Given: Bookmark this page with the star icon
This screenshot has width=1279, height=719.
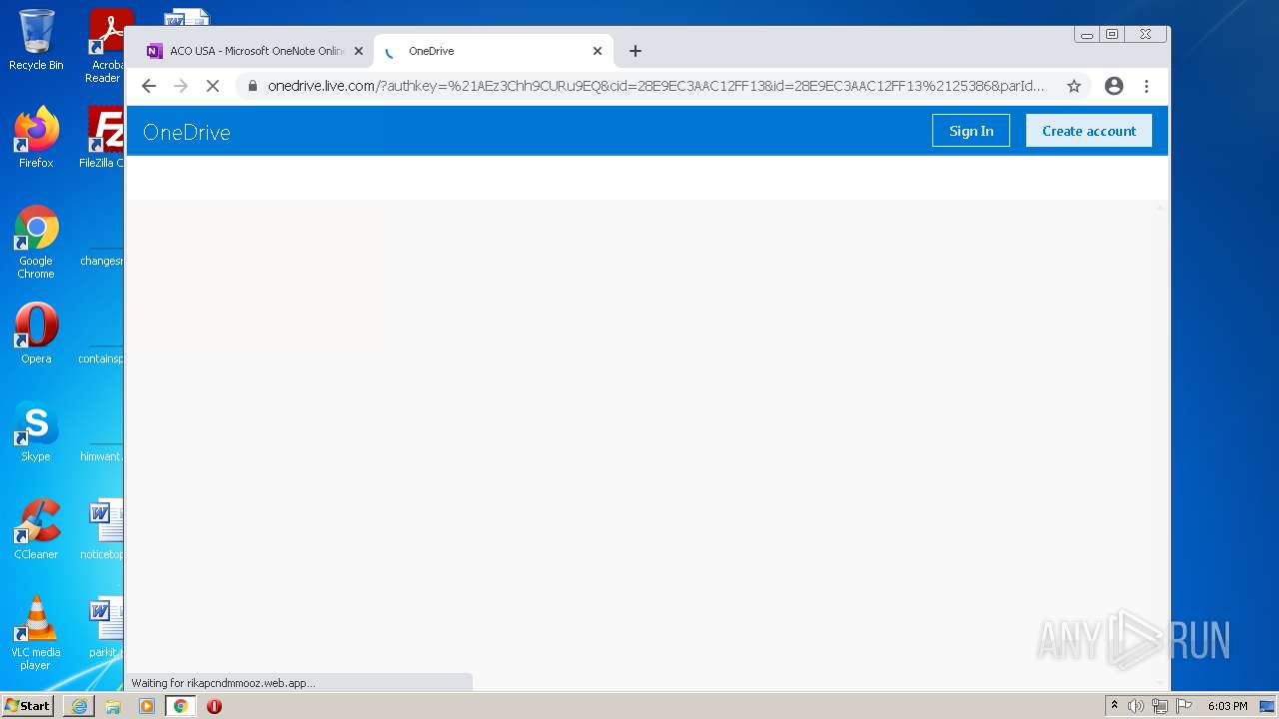Looking at the screenshot, I should click(1074, 86).
